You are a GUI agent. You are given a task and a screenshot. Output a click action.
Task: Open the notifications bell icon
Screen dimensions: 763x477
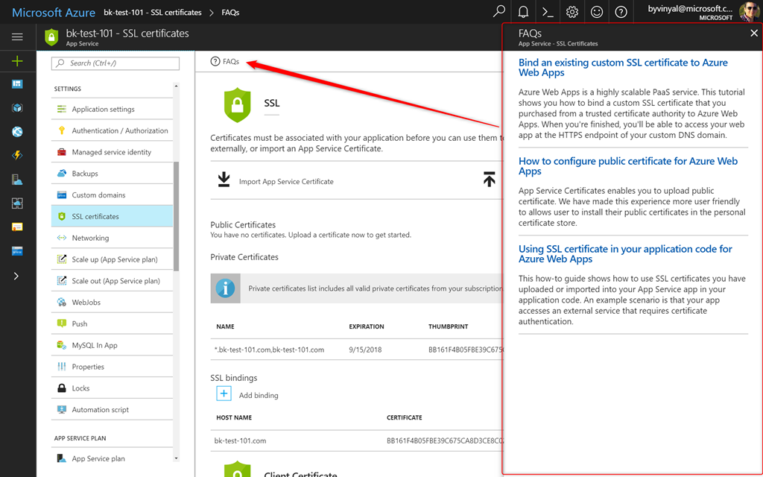[x=524, y=12]
